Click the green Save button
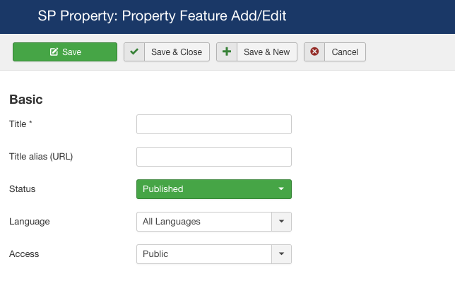Screen dimensions: 455x305 [65, 52]
